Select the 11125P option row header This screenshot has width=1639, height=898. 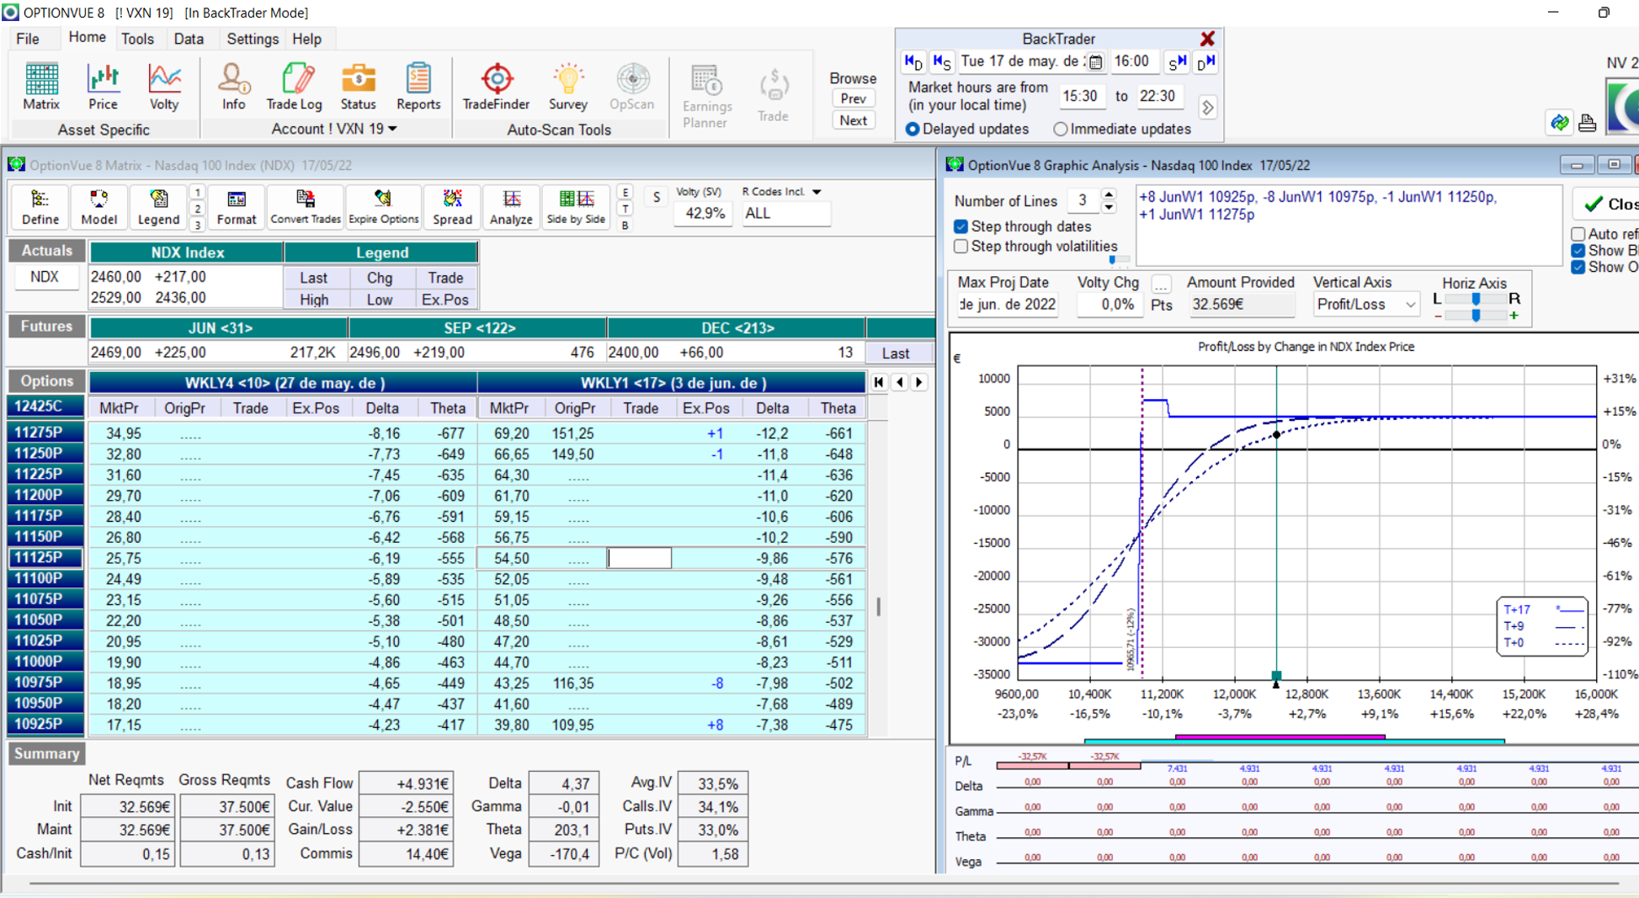[45, 558]
